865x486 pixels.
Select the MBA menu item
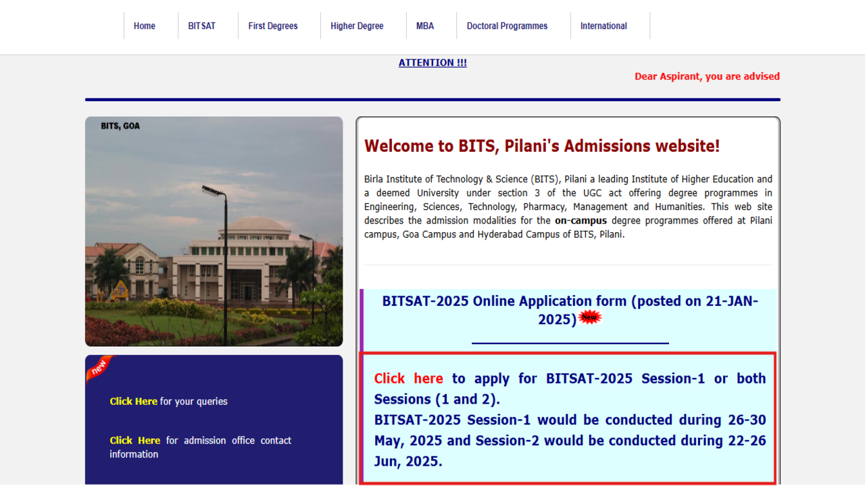coord(425,26)
